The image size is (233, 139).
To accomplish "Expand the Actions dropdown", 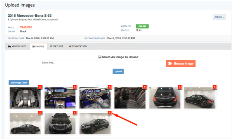I will point(219,17).
